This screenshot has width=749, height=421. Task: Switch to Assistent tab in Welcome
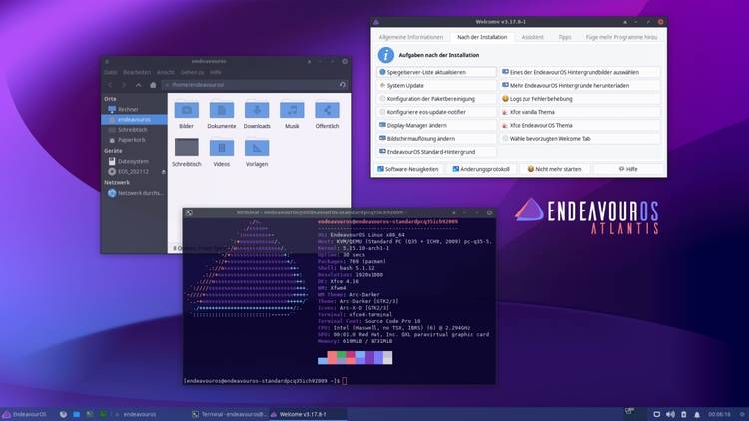532,37
